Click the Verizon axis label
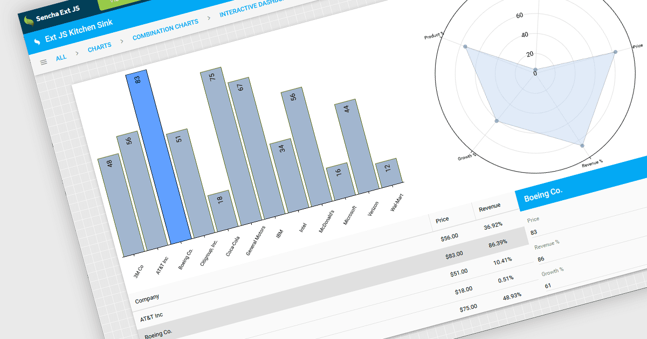Viewport: 647px width, 339px height. click(373, 208)
